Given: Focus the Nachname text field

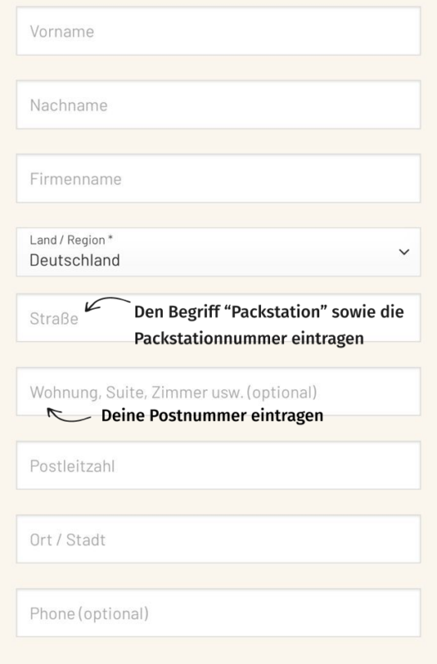Looking at the screenshot, I should (218, 105).
